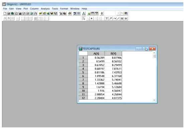Click cell with value 0.56289
The height and width of the screenshot is (128, 184).
[x=96, y=58]
